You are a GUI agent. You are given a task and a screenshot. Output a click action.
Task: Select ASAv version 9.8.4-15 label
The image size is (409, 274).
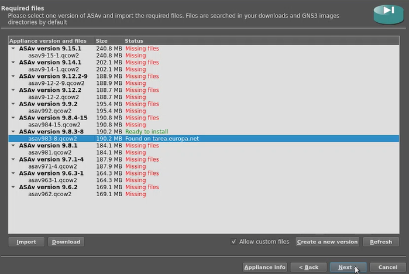click(53, 118)
